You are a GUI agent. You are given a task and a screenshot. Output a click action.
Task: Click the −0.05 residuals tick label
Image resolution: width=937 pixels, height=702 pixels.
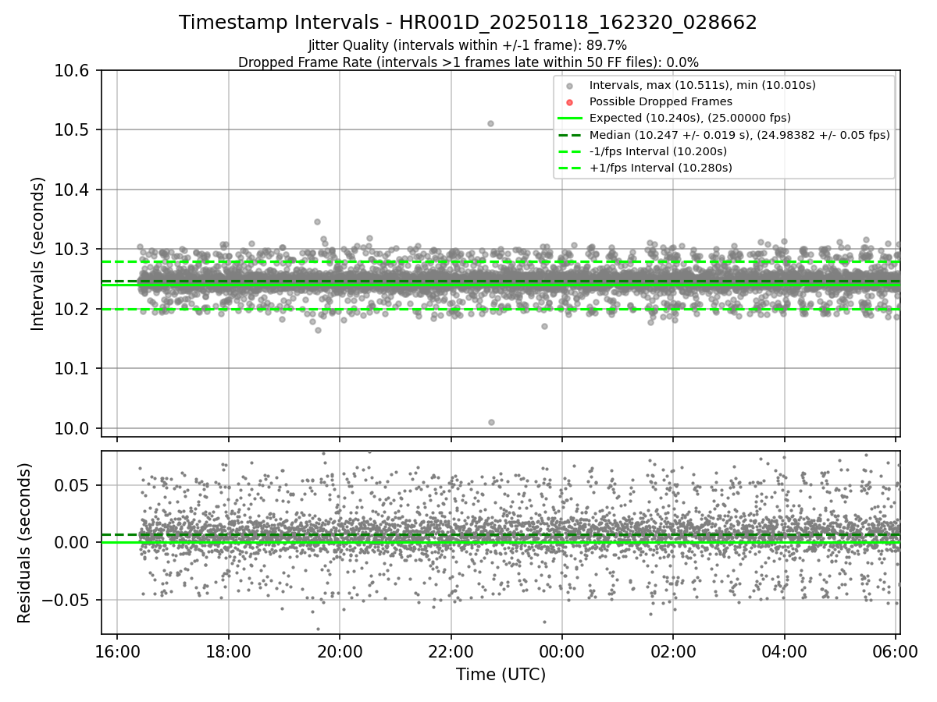(x=66, y=600)
